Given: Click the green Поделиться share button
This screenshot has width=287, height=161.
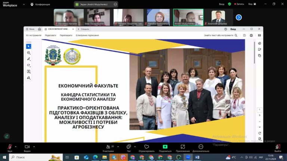Looking at the screenshot, I should tap(165, 147).
